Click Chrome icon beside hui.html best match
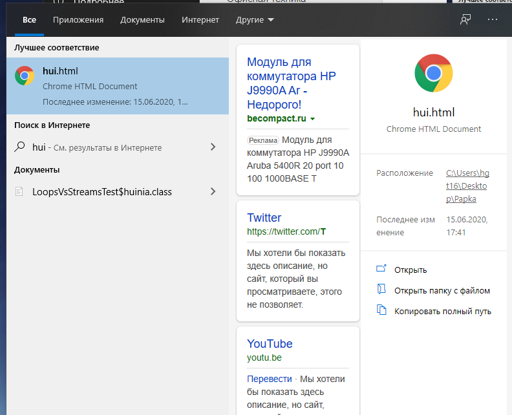512x415 pixels. coord(25,76)
